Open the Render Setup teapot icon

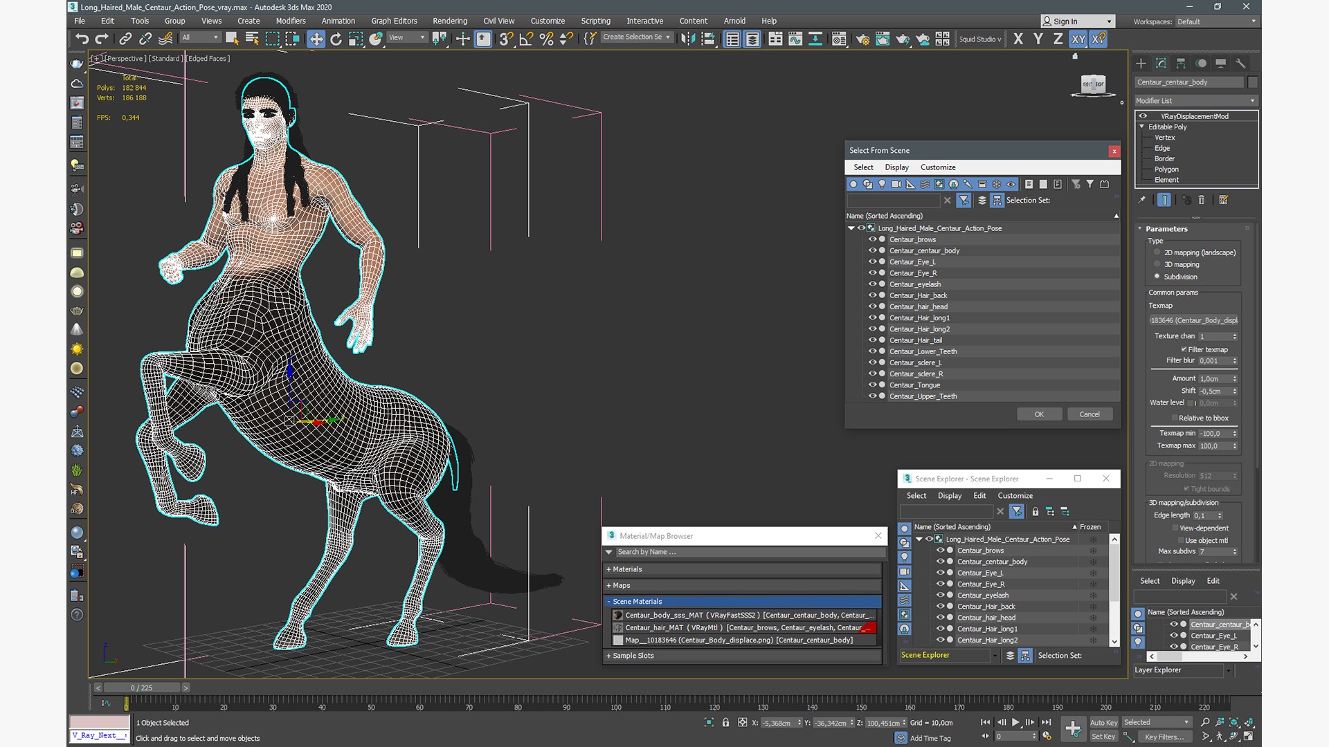coord(862,39)
